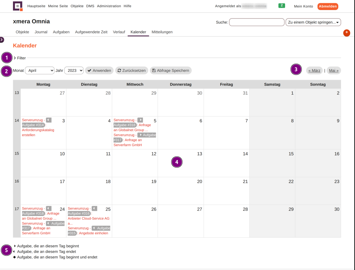The image size is (355, 270).
Task: Open the DMS menu item
Action: pos(90,6)
